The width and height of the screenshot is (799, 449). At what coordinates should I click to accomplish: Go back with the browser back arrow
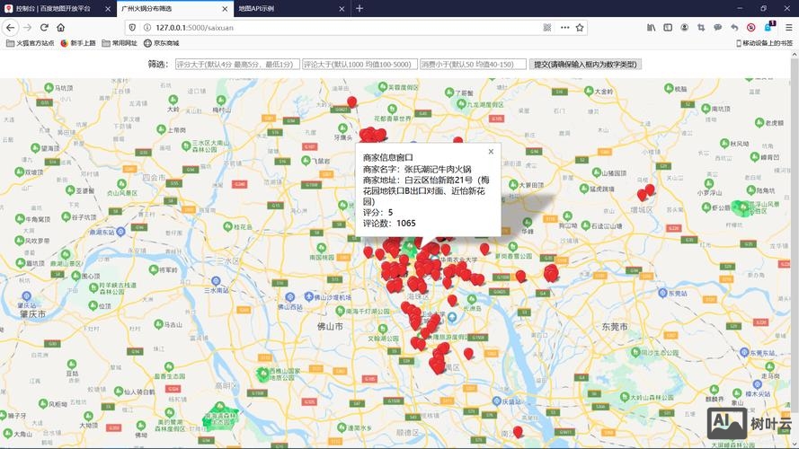pyautogui.click(x=11, y=28)
